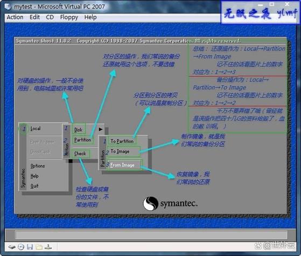Viewport: 301px width, 256px height.
Task: Select Peer to peer entry
Action: pyautogui.click(x=43, y=142)
